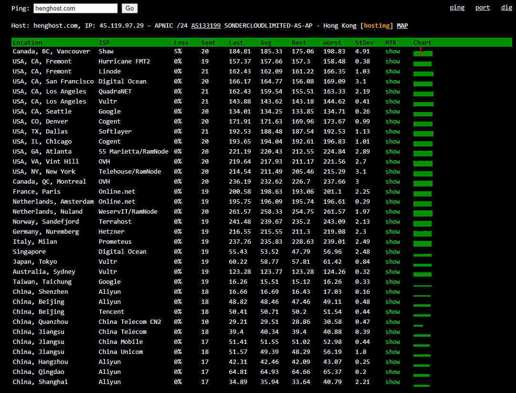Click the ping hostname input field
This screenshot has width=516, height=393.
[x=75, y=8]
